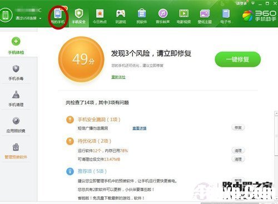The image size is (278, 204).
Task: Click the 查看详情 link
Action: (140, 128)
